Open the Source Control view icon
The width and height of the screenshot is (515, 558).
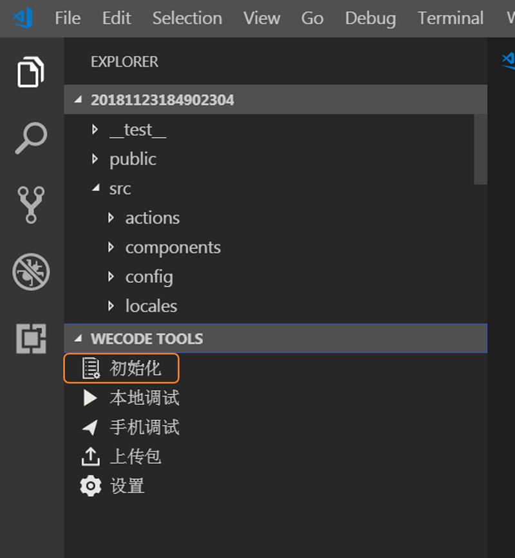click(31, 204)
